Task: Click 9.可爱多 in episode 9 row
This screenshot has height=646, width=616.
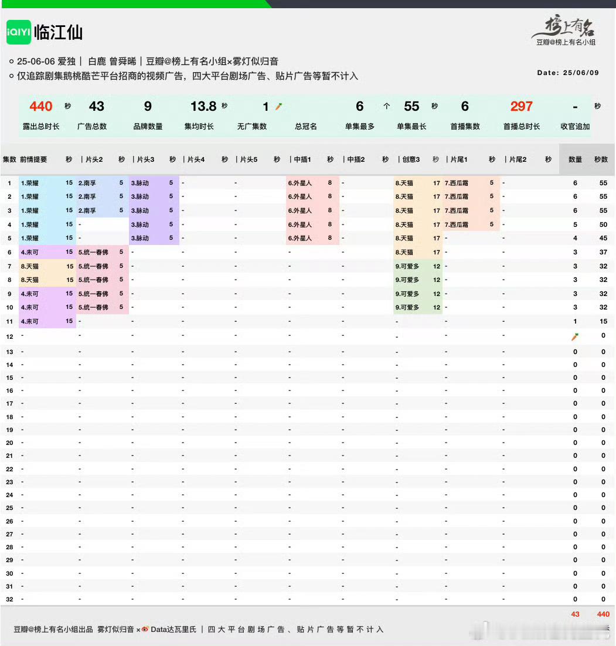Action: click(407, 294)
